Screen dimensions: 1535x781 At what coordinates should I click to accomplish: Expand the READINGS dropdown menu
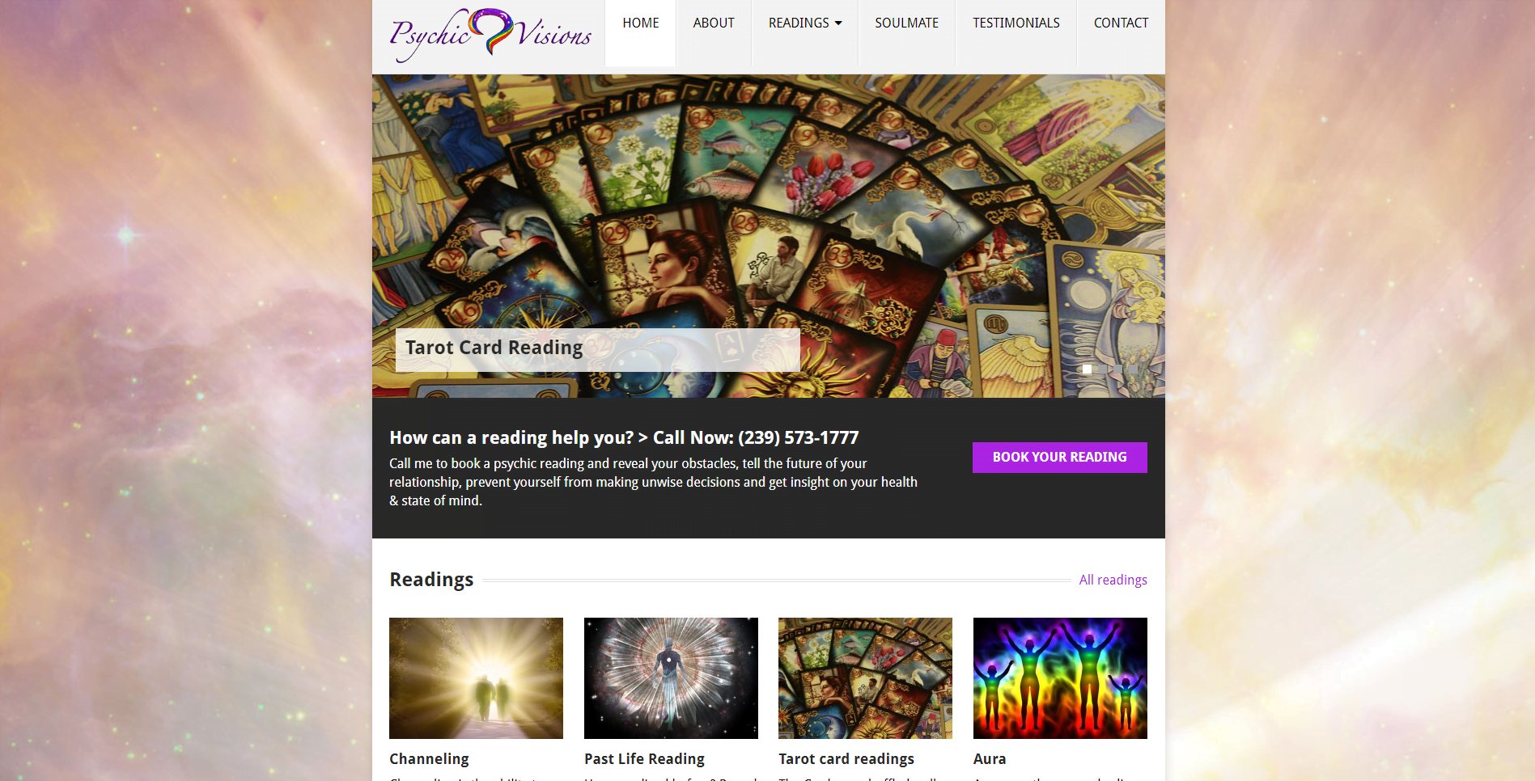(805, 33)
